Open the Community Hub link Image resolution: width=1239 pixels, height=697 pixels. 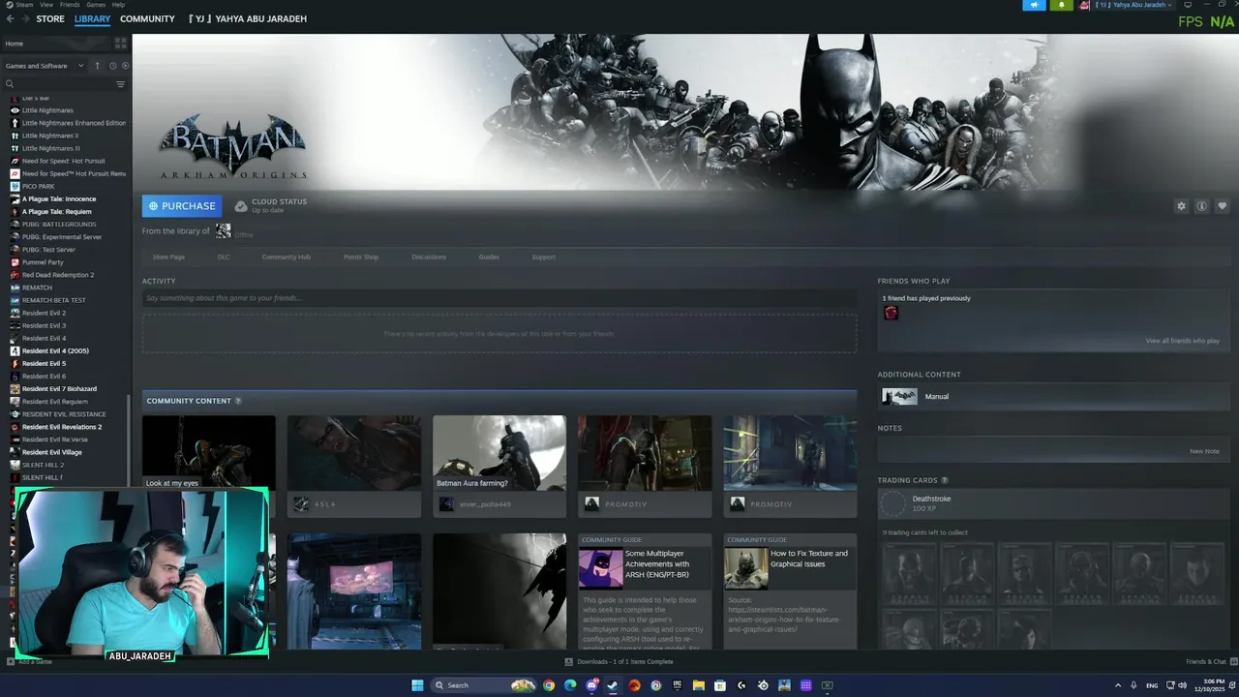287,257
